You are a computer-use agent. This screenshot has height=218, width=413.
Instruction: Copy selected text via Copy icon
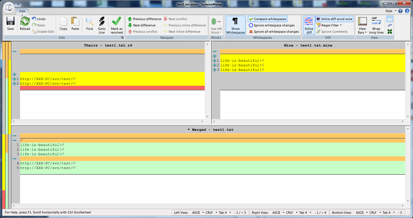point(63,24)
